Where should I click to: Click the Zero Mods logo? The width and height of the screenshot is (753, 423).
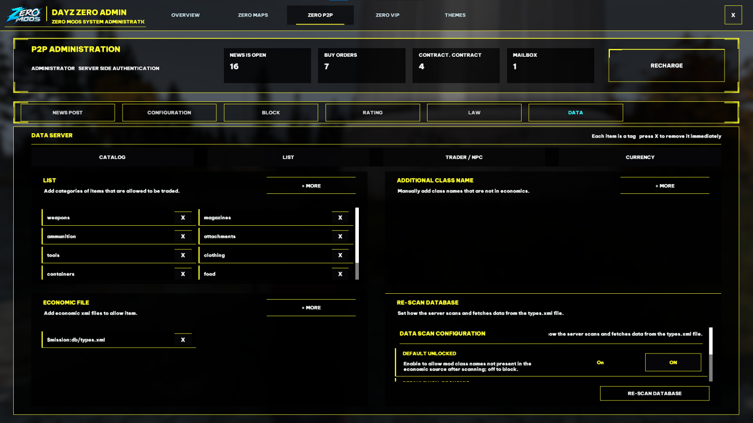click(24, 15)
